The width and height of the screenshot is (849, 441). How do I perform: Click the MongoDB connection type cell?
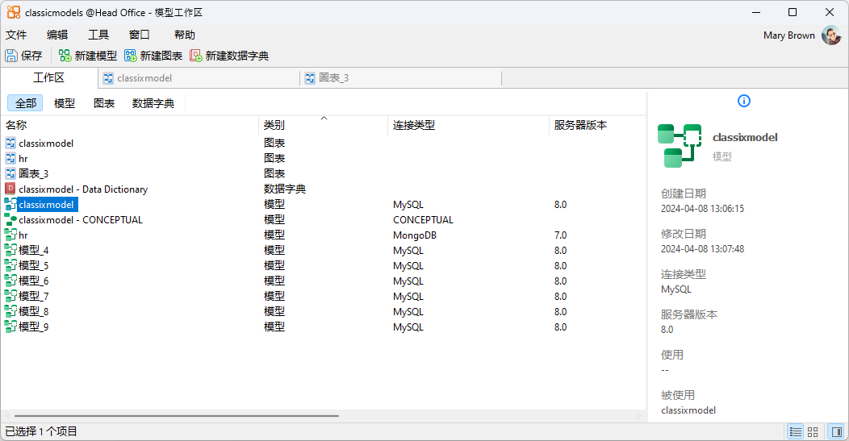(x=415, y=235)
